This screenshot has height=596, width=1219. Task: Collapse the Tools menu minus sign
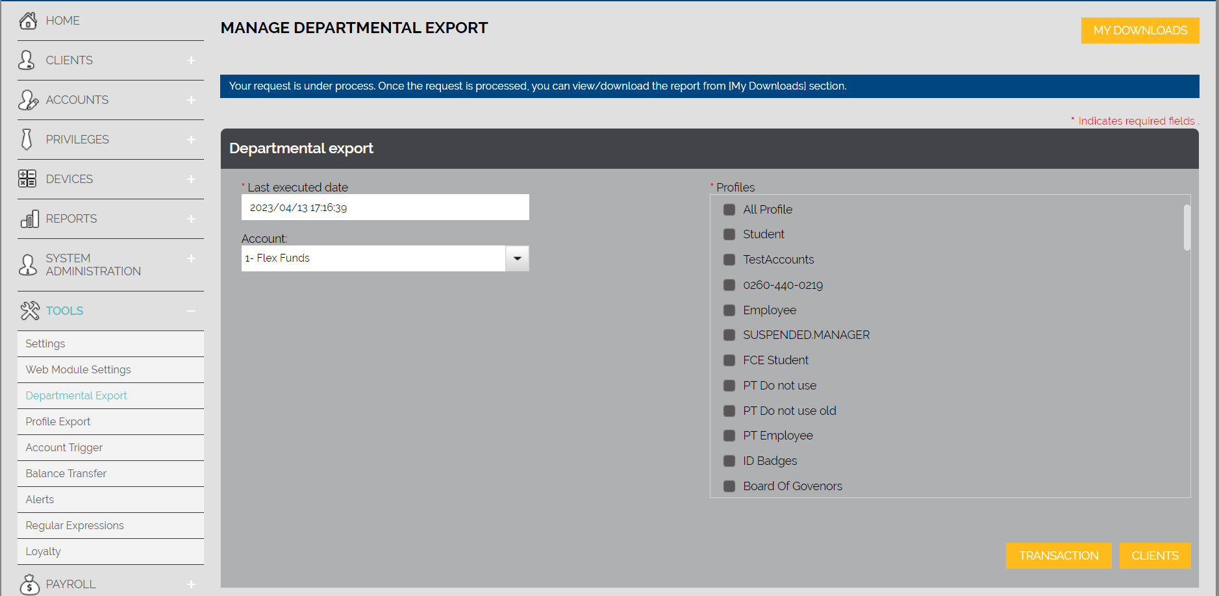[x=191, y=311]
